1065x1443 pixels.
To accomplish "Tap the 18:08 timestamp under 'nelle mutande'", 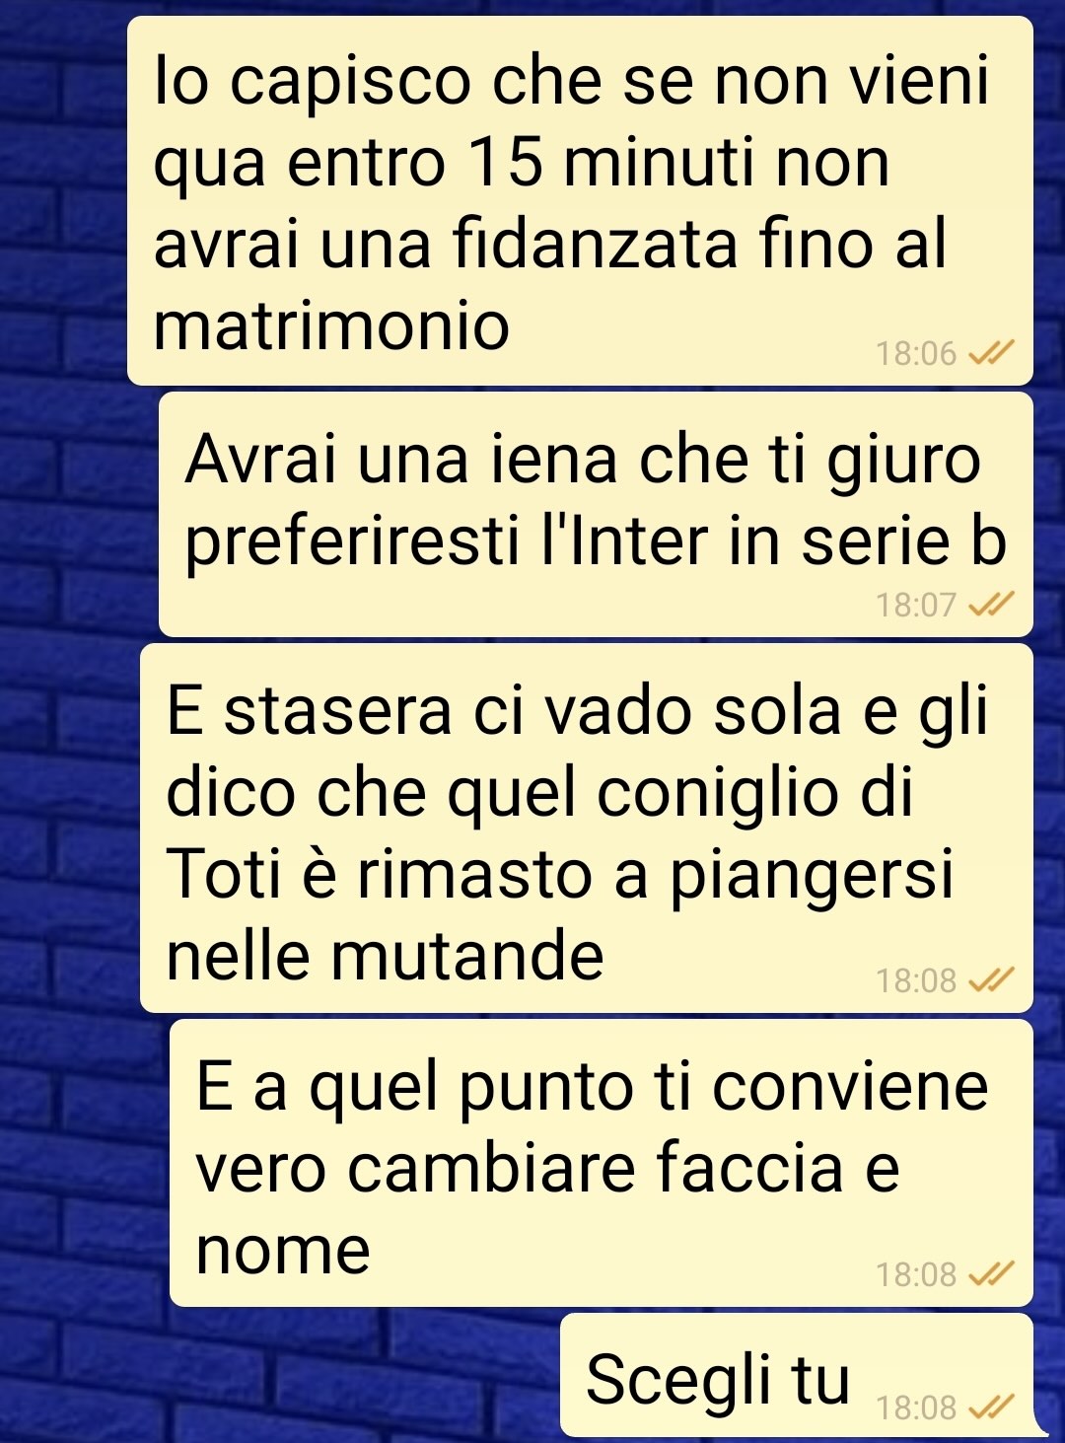I will tap(916, 980).
